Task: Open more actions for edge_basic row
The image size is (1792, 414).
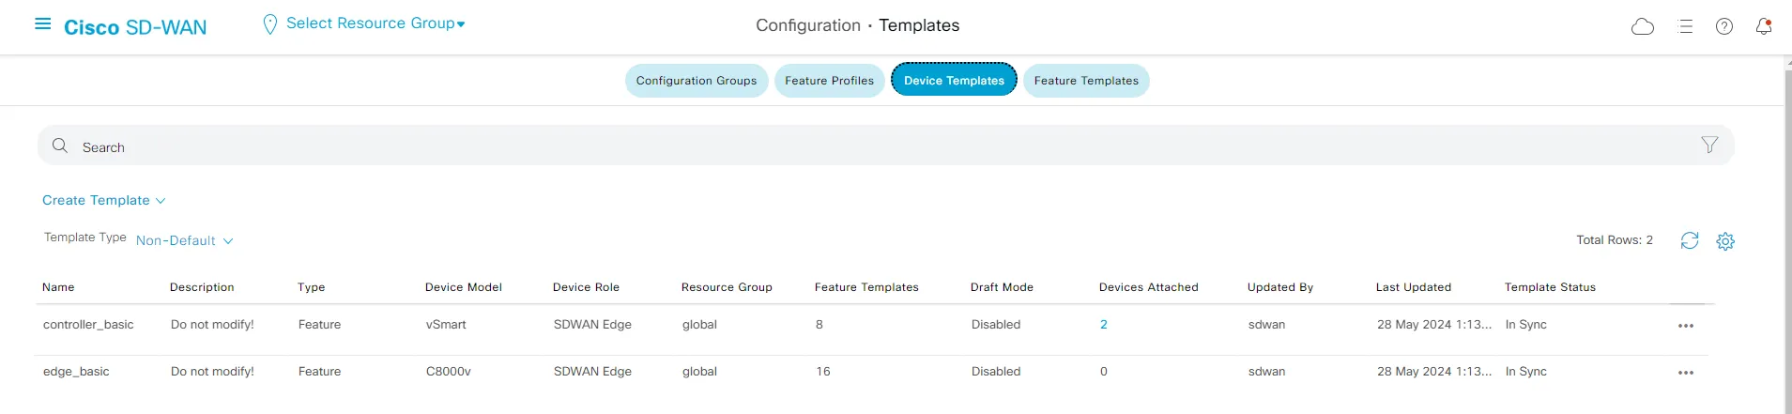Action: pyautogui.click(x=1685, y=373)
